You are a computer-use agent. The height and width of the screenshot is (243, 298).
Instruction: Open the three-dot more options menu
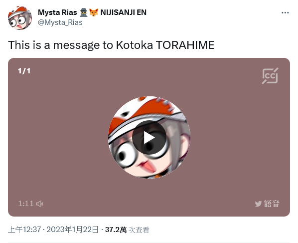point(285,13)
